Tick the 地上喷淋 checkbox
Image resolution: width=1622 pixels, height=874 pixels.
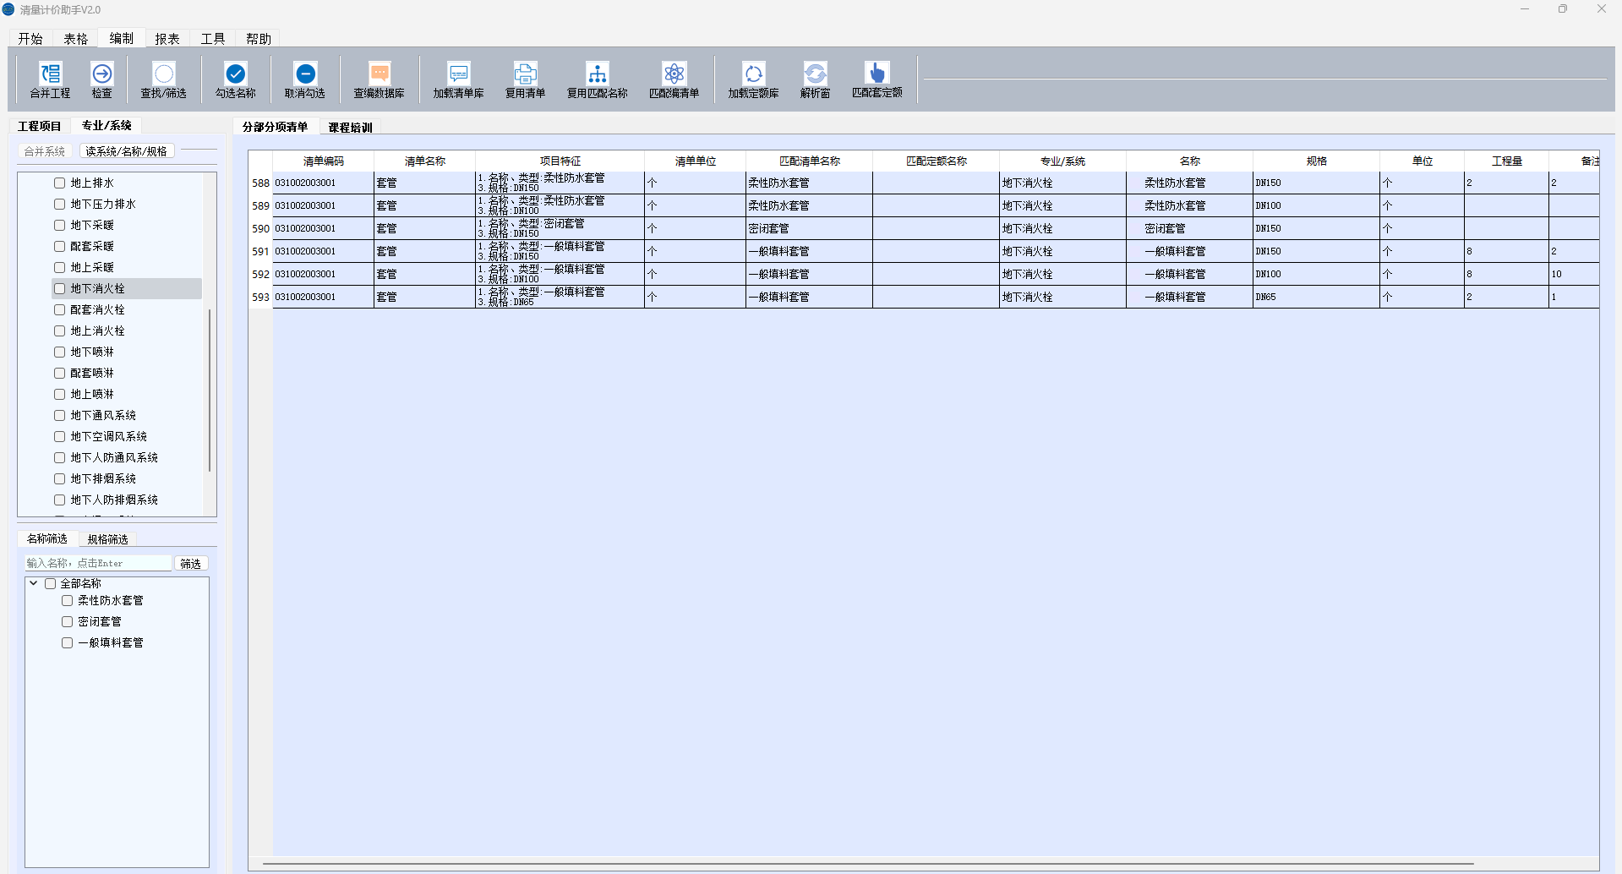[x=60, y=394]
